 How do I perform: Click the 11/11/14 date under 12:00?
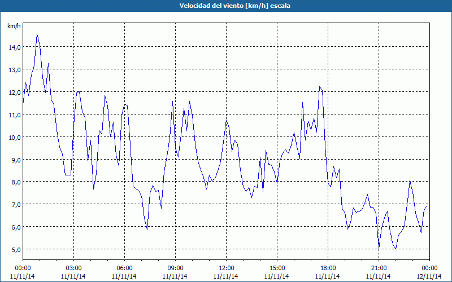pyautogui.click(x=226, y=276)
